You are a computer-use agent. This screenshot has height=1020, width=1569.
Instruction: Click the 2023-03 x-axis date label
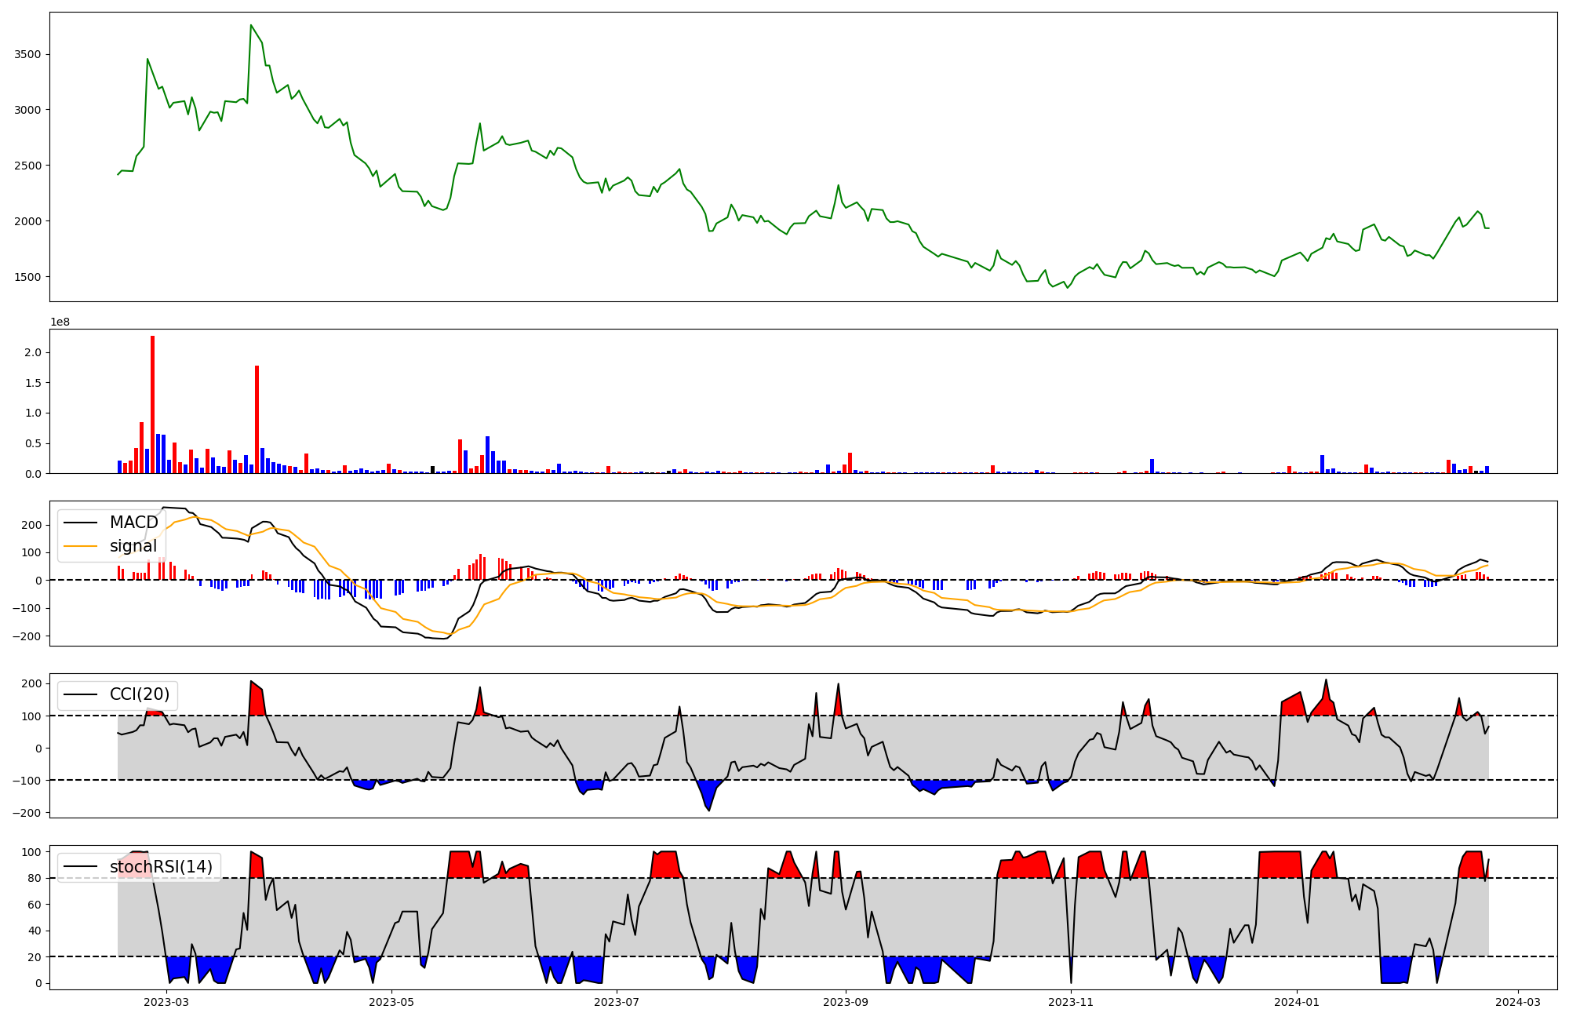166,1002
